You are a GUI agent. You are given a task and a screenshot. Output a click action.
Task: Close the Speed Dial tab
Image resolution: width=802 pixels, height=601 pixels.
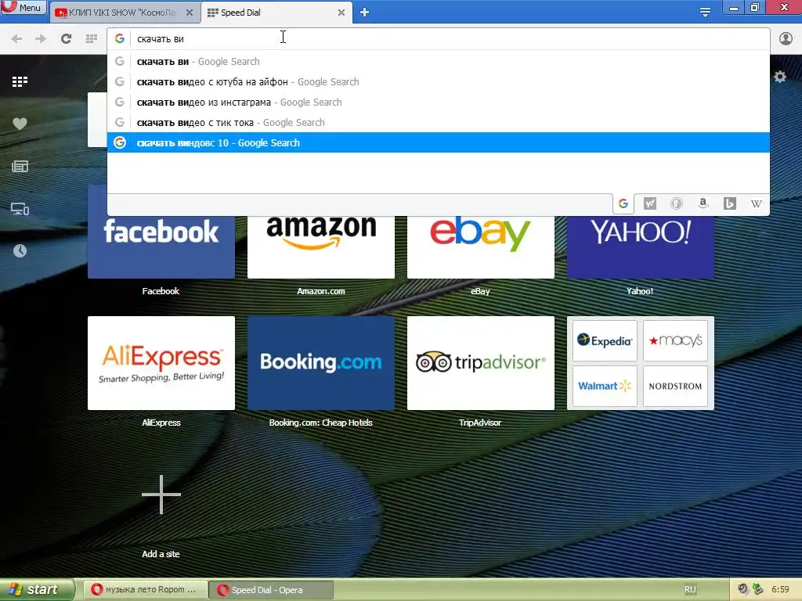341,13
